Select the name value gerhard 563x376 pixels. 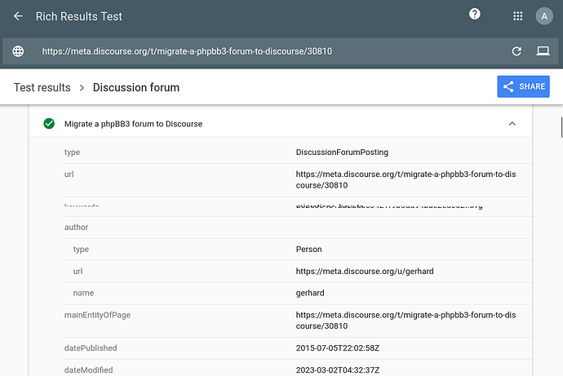click(310, 293)
